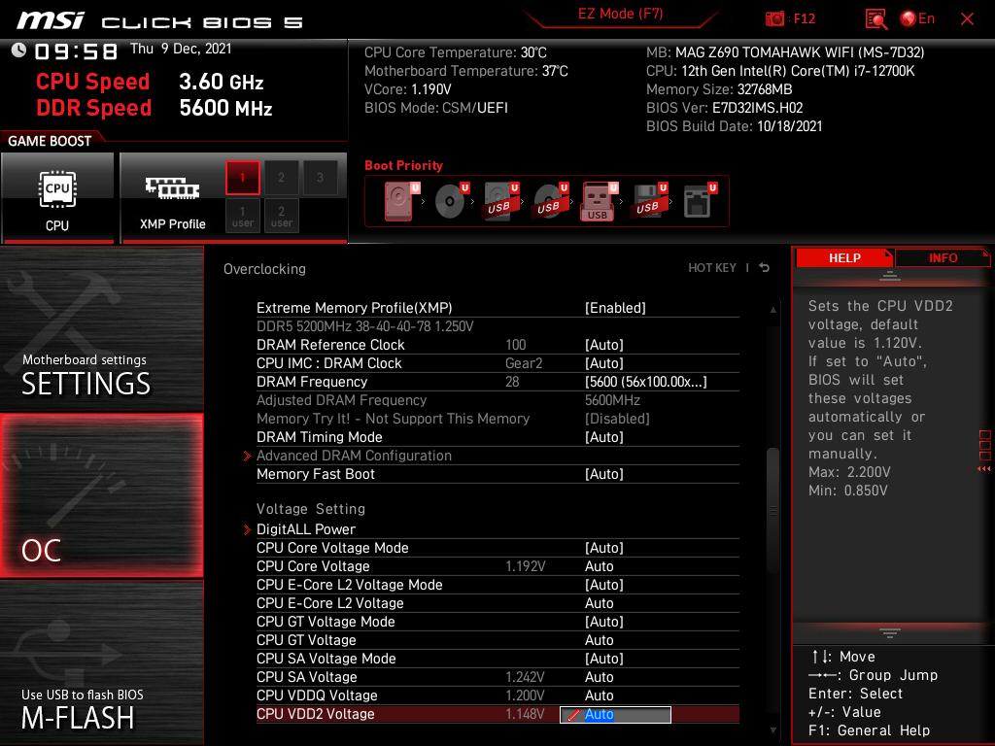Switch to the INFO tab

pyautogui.click(x=943, y=258)
